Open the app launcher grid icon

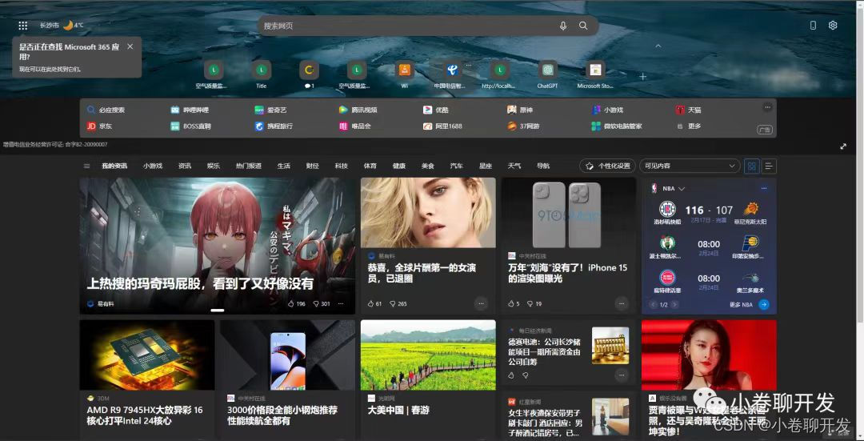pos(22,26)
